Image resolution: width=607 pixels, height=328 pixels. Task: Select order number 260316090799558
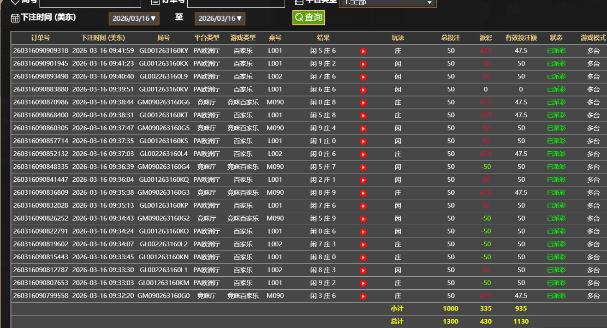click(x=41, y=296)
